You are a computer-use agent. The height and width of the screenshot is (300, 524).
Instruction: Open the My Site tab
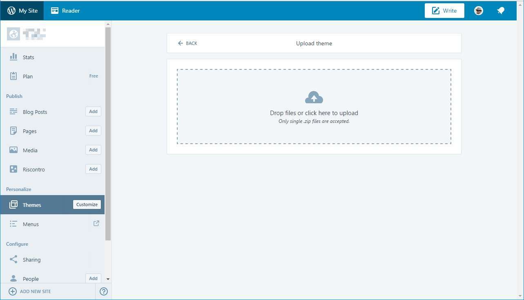pos(22,11)
